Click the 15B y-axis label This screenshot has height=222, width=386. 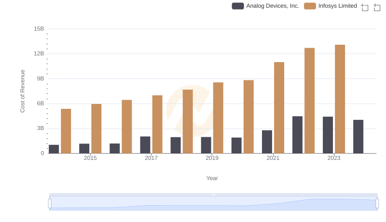coord(39,29)
